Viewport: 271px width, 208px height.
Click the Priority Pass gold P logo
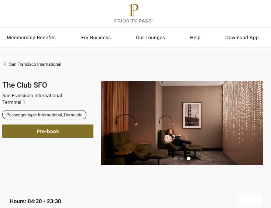[x=134, y=10]
